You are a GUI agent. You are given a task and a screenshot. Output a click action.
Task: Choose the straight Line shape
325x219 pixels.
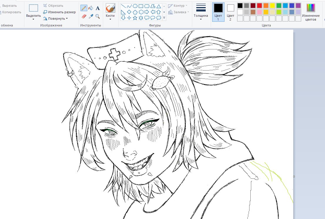123,6
